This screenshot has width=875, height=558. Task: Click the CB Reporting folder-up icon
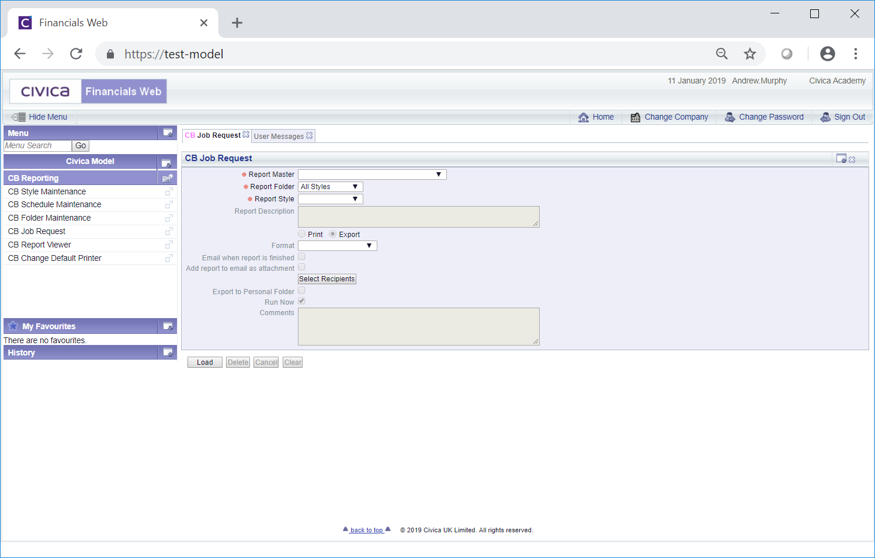point(168,178)
